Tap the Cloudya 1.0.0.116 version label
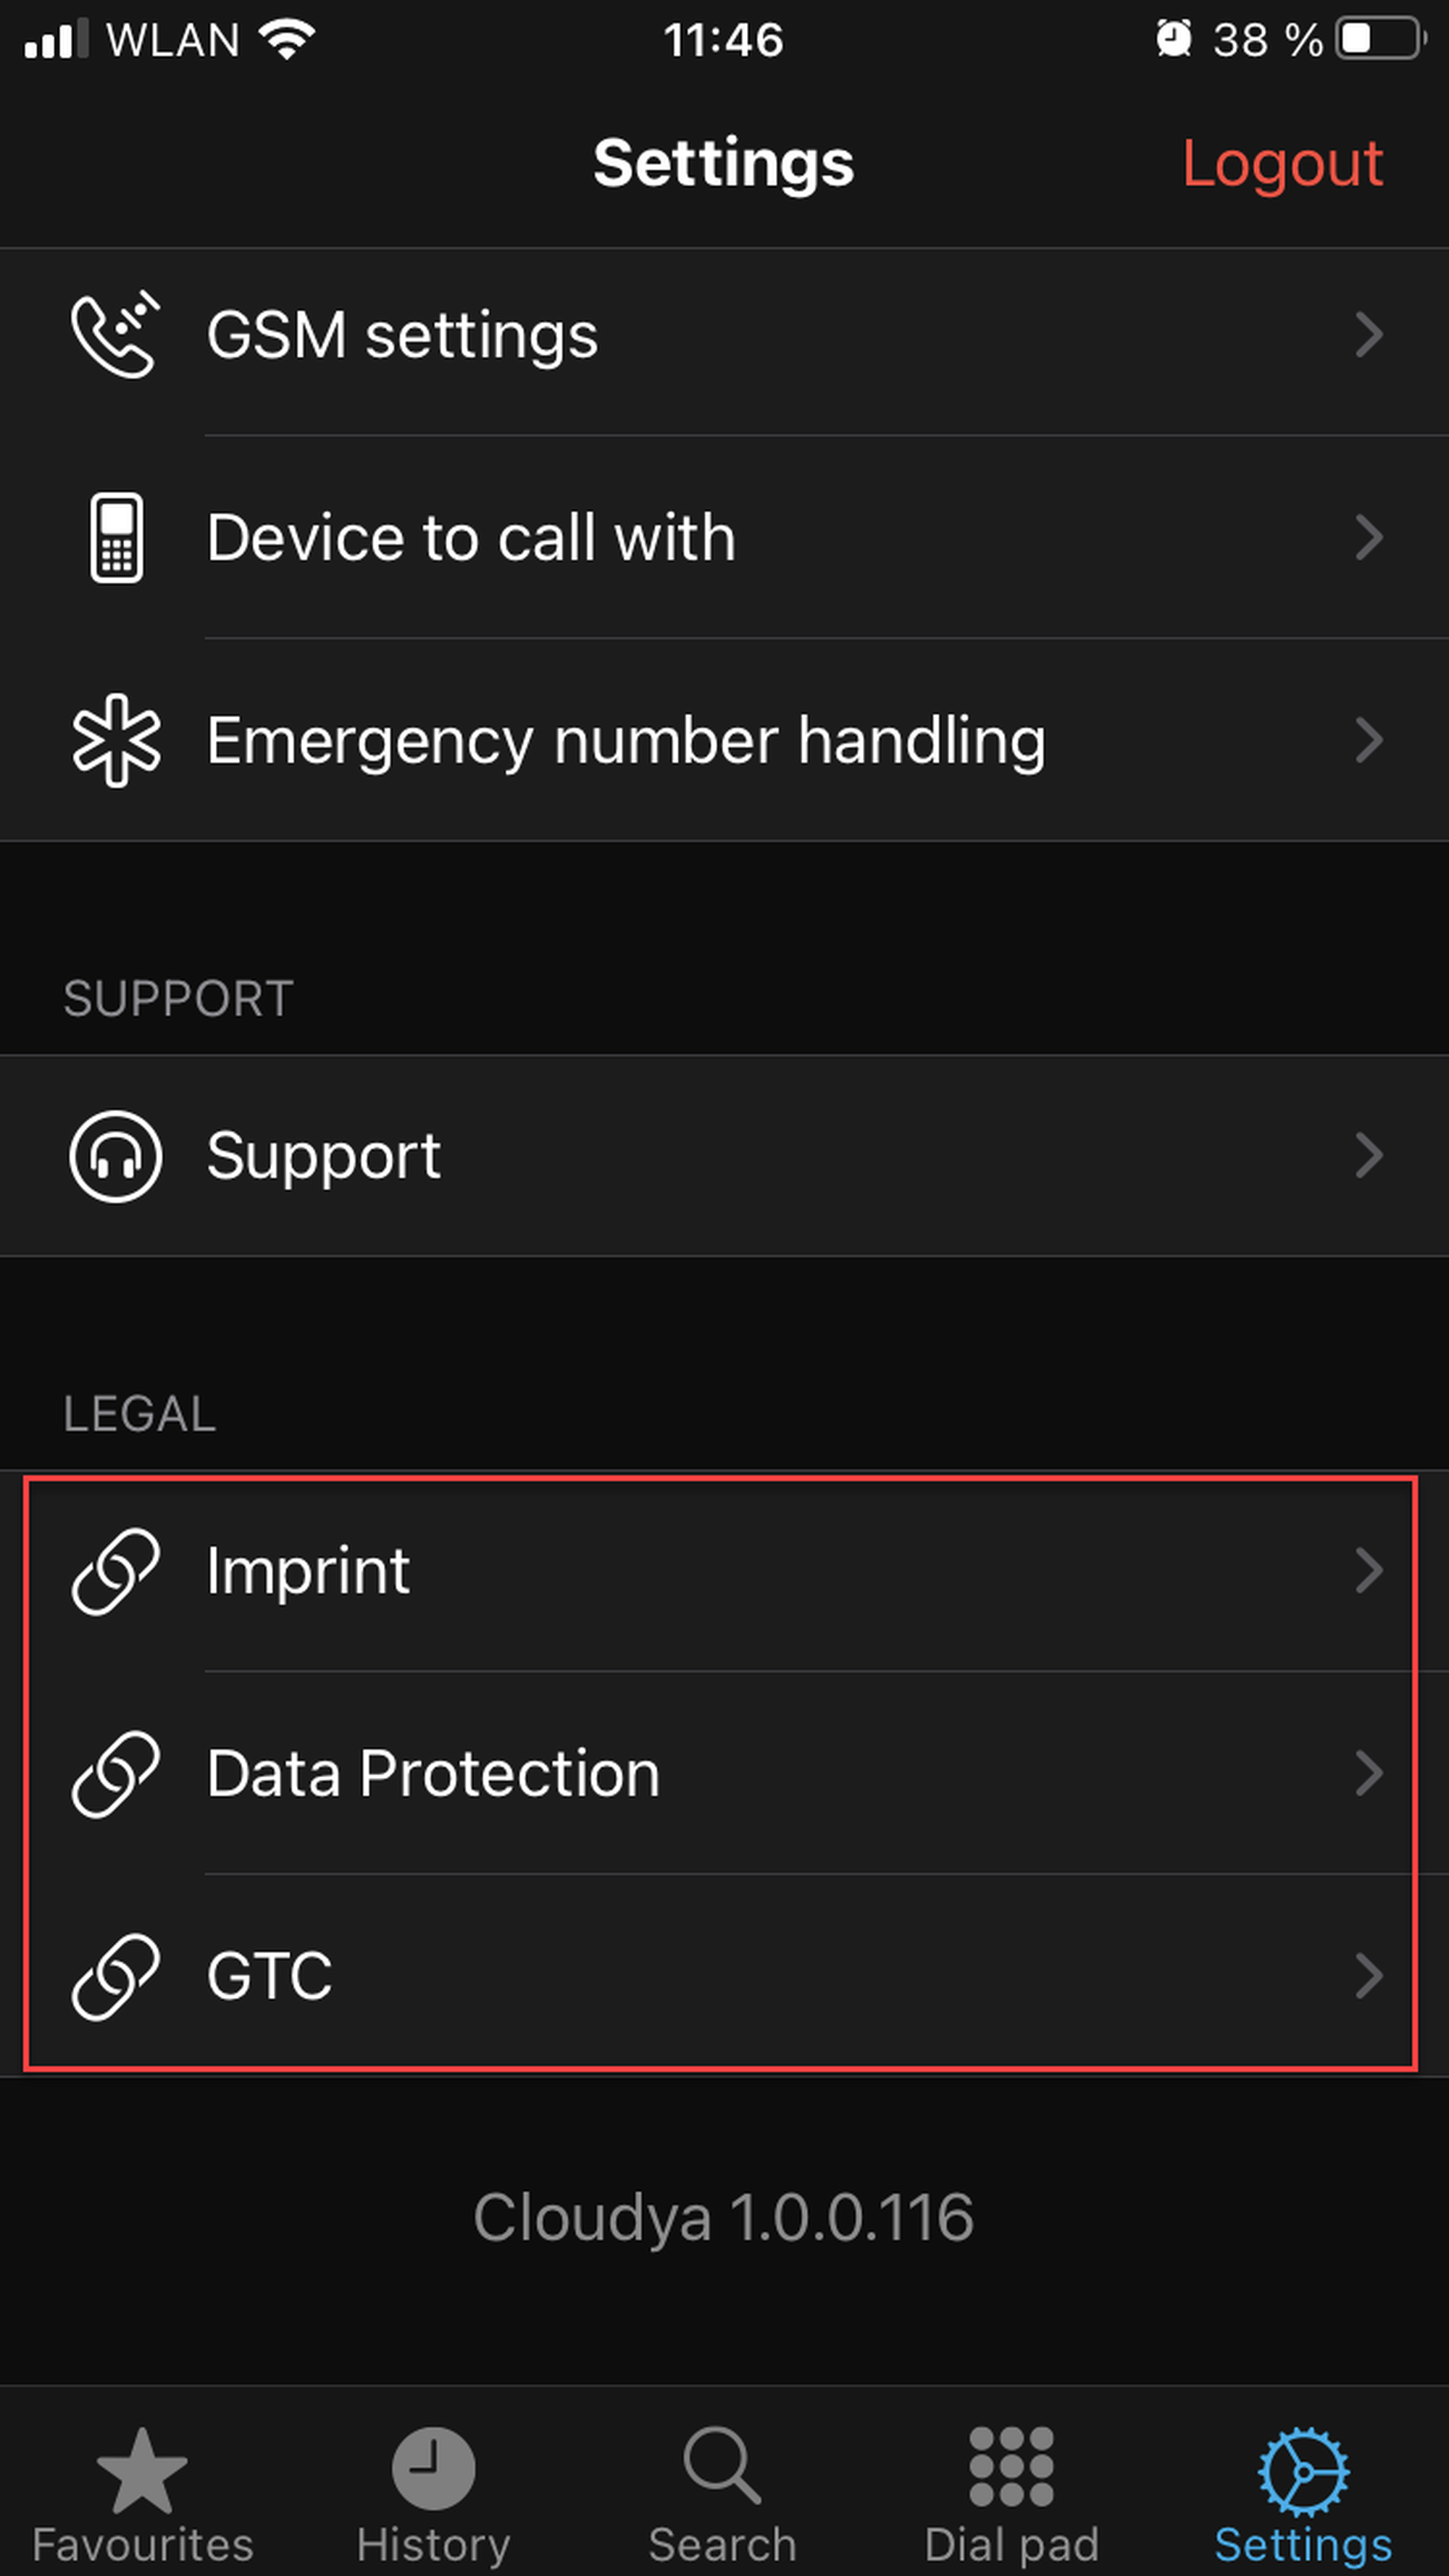 click(722, 2217)
